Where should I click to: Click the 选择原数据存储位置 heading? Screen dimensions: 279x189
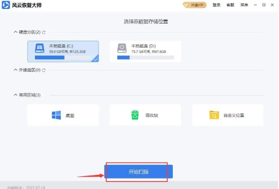(x=146, y=22)
